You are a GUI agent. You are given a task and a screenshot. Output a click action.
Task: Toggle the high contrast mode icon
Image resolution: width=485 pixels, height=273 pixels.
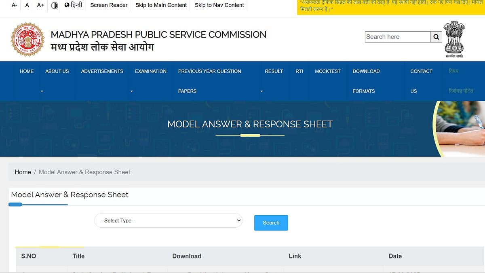pyautogui.click(x=55, y=5)
